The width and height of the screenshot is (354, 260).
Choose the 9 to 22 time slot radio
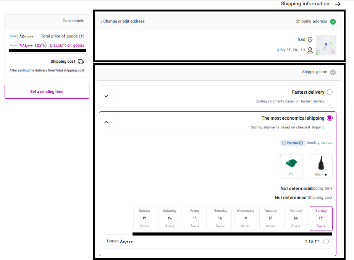pyautogui.click(x=326, y=241)
